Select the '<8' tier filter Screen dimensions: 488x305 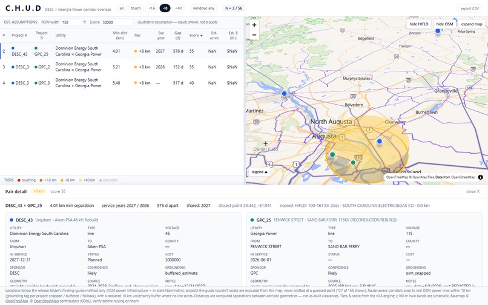click(x=165, y=8)
